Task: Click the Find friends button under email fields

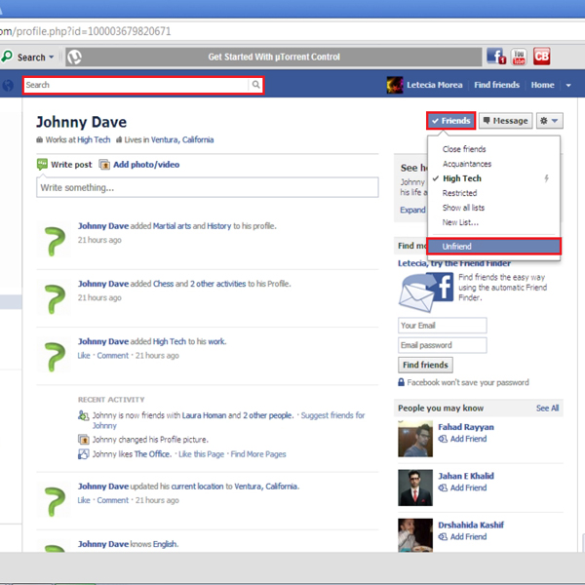Action: click(x=425, y=365)
